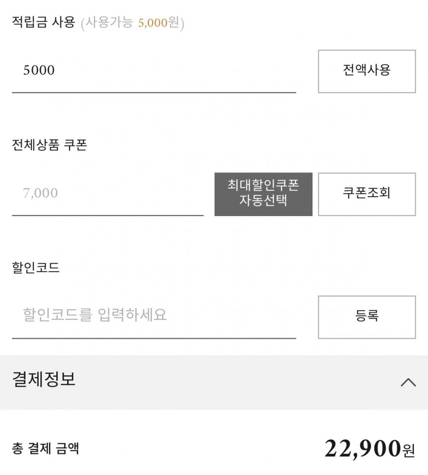Click the 22,900 total payment amount
Screen dimensions: 428x475
pyautogui.click(x=362, y=448)
